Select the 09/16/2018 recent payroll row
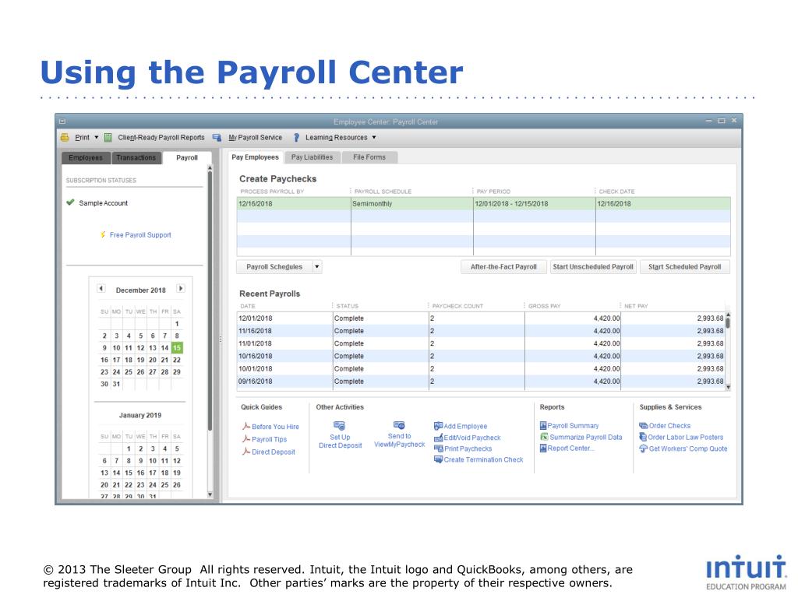 (x=481, y=381)
